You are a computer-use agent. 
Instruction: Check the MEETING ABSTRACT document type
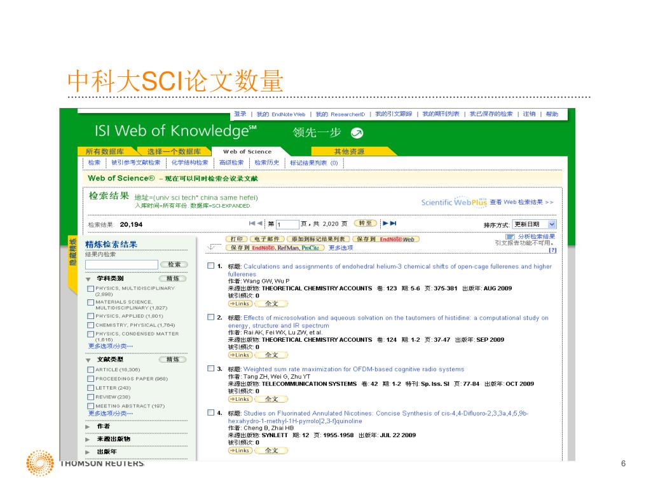pos(90,406)
